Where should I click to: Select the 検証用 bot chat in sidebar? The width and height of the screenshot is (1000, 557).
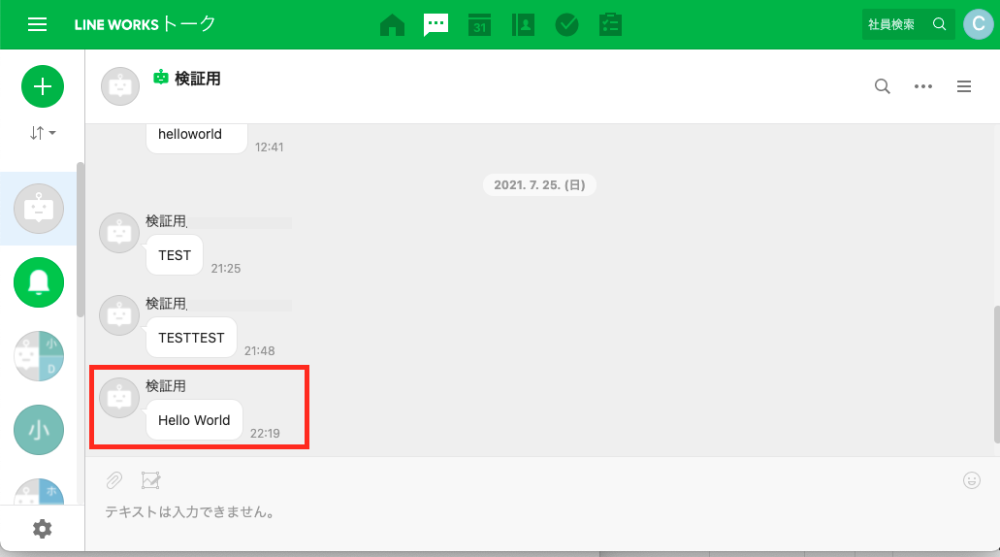39,209
